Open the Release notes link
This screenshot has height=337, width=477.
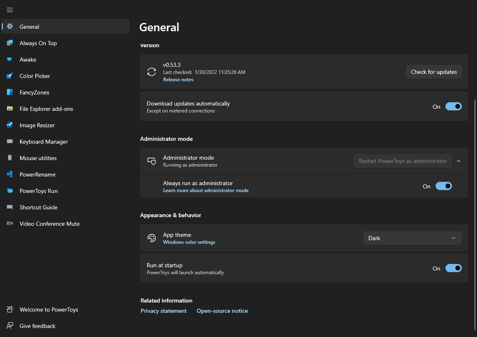(178, 79)
